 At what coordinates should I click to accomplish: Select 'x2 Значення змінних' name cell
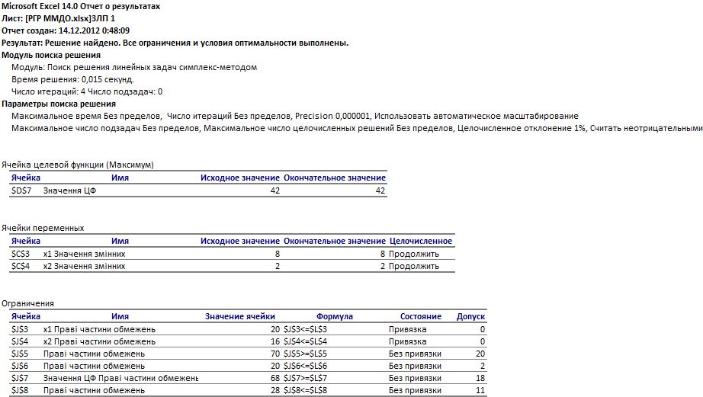pos(85,266)
